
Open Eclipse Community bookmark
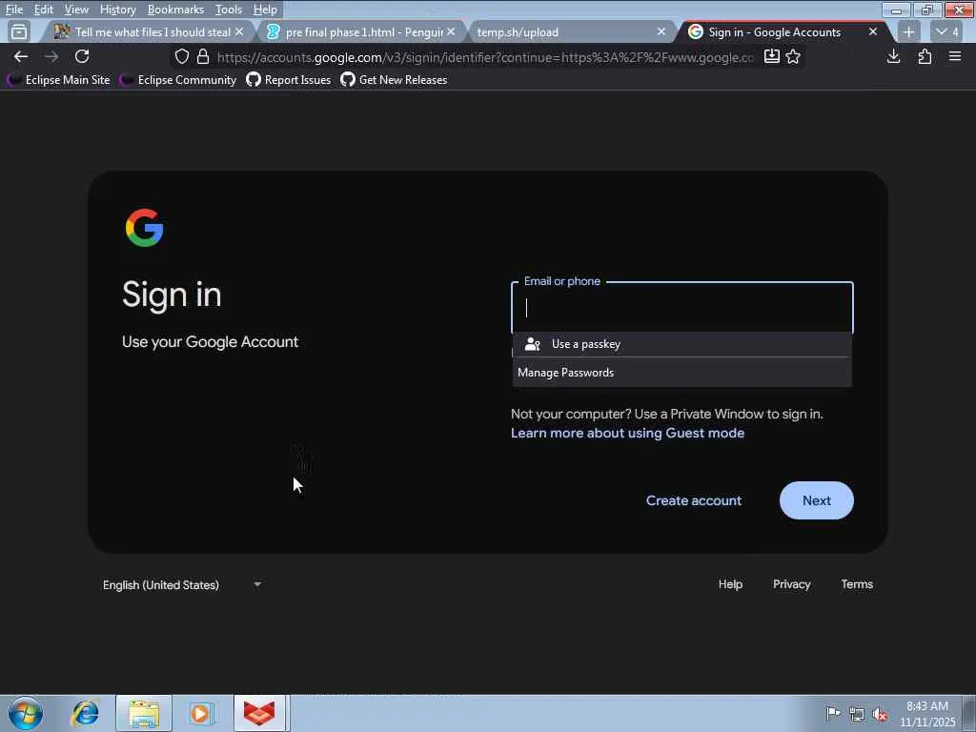click(178, 80)
